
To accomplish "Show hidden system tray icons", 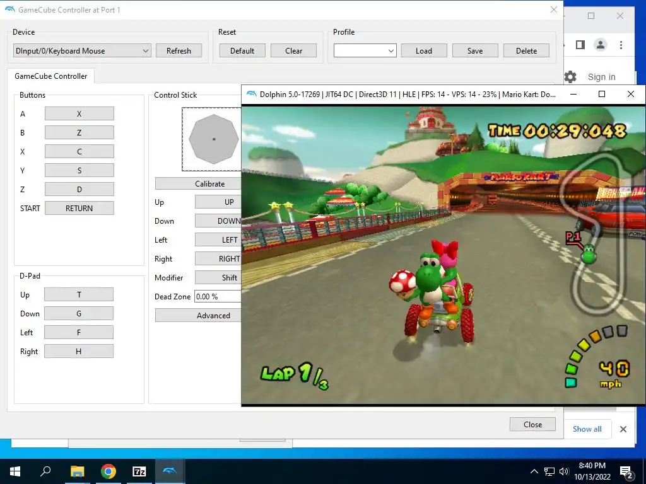I will click(x=534, y=471).
